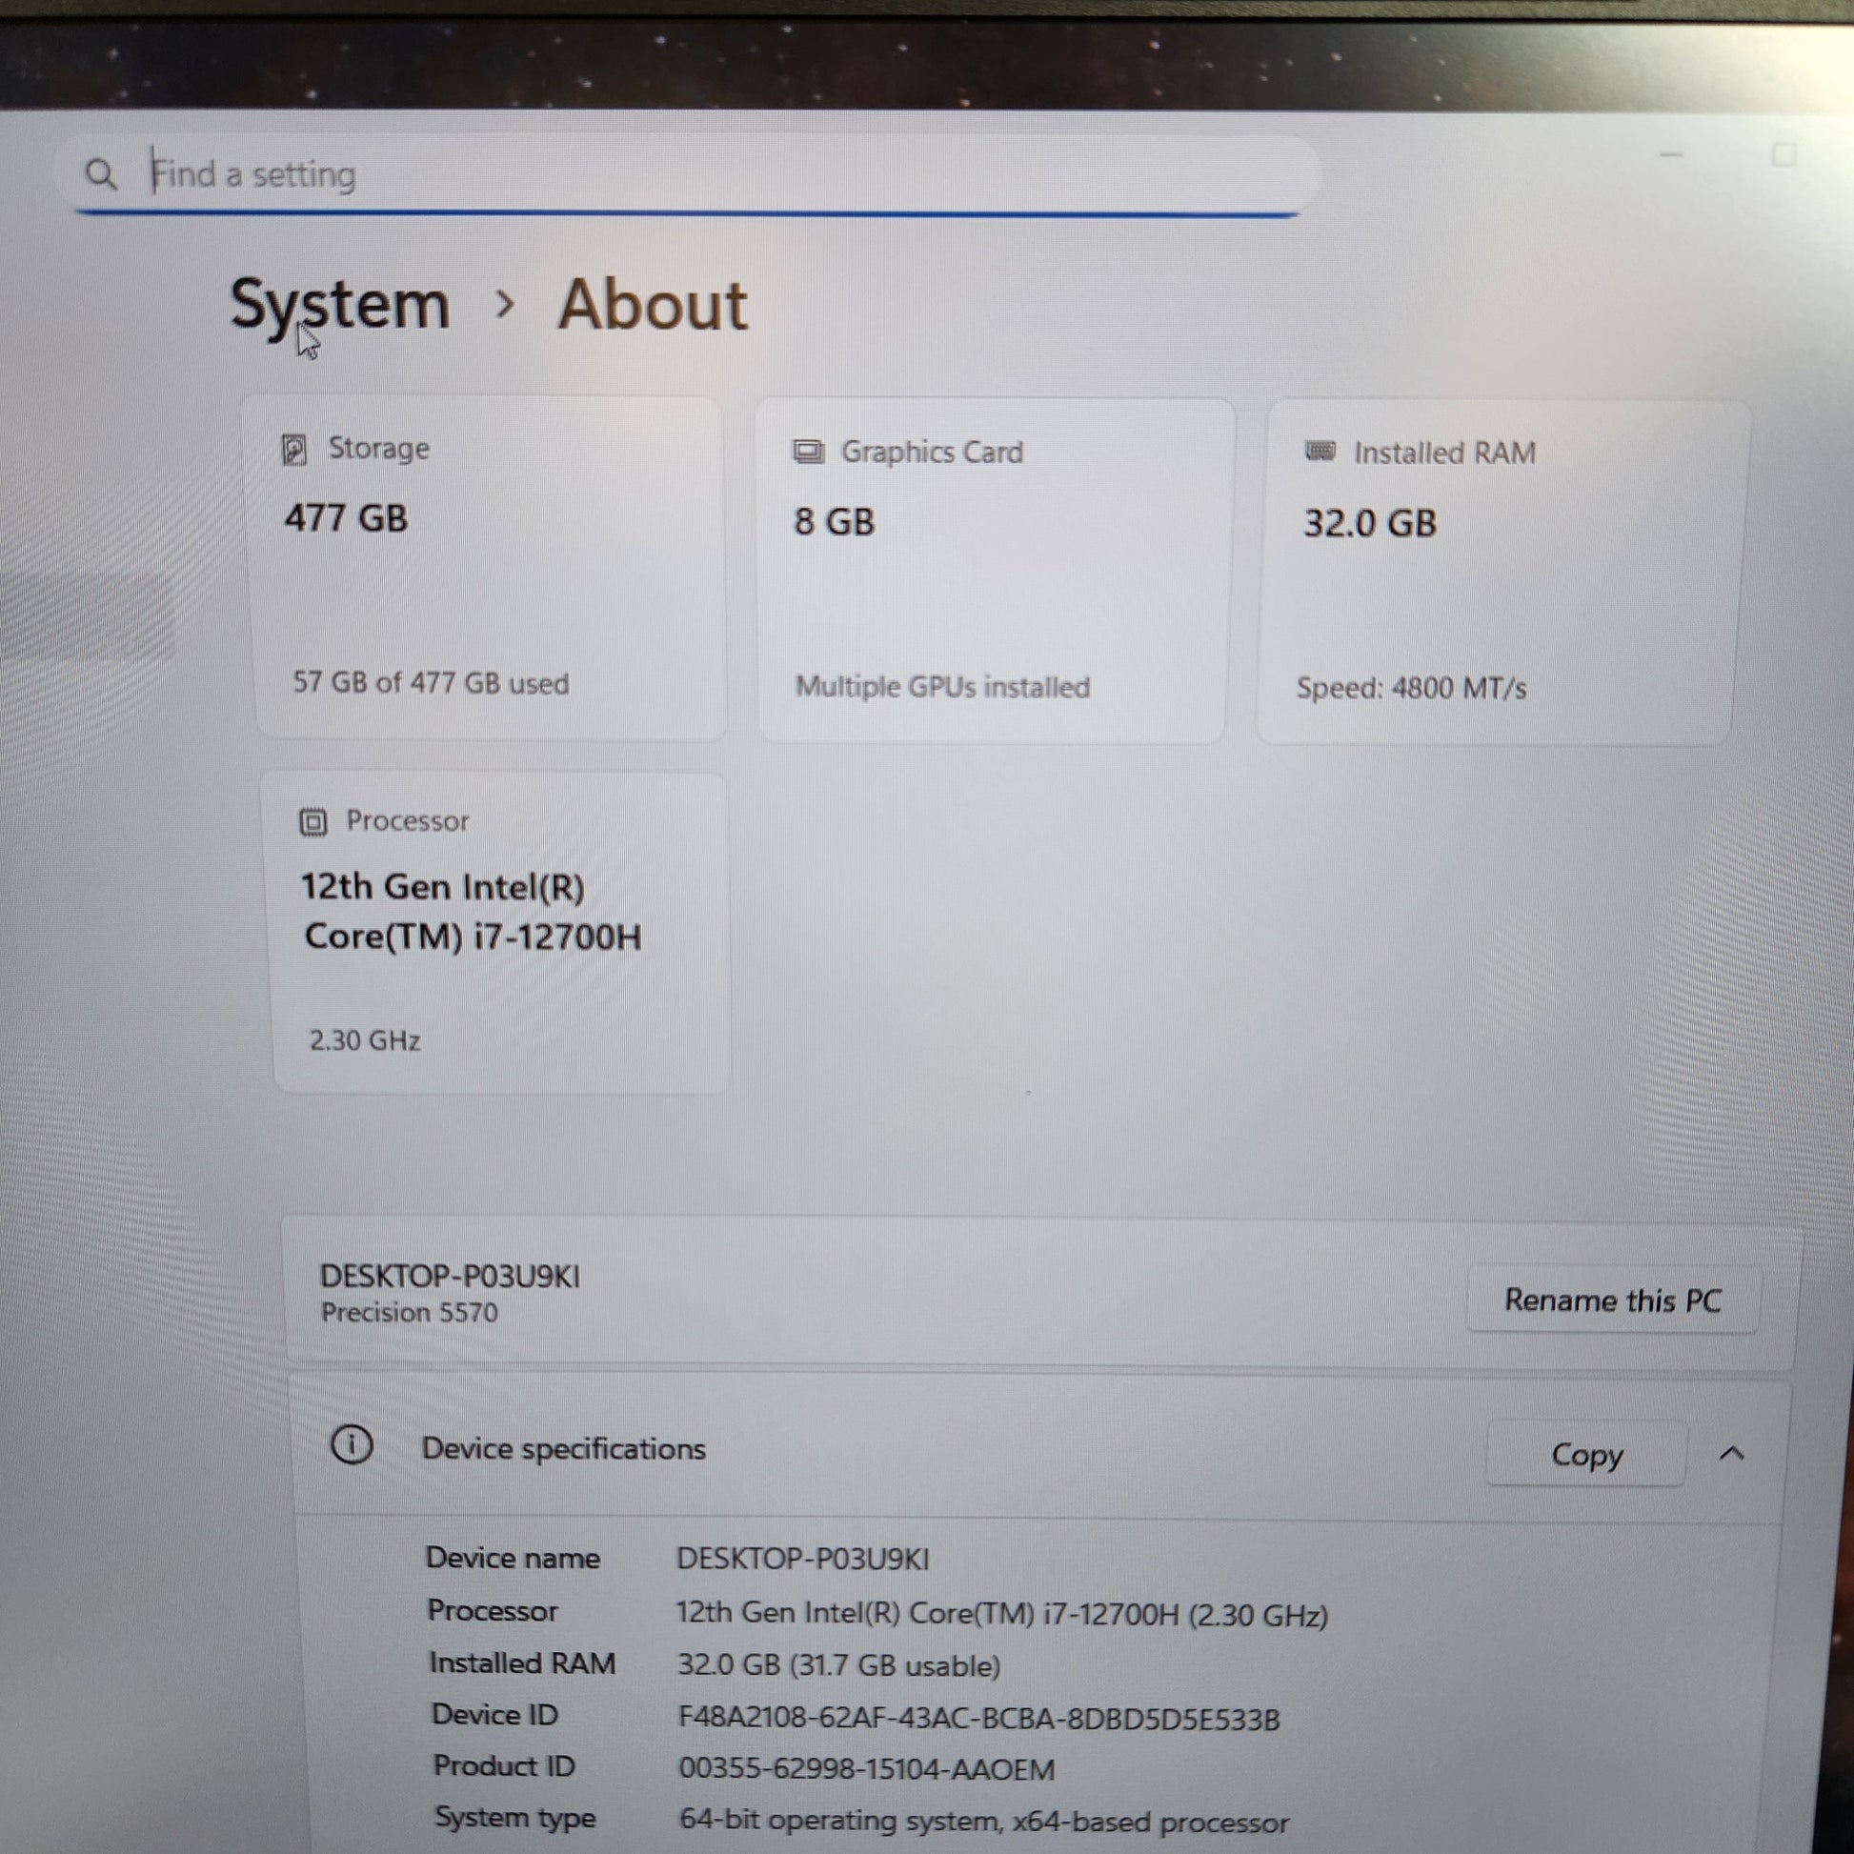Viewport: 1854px width, 1854px height.
Task: Click the Device specifications info icon
Action: click(x=353, y=1444)
